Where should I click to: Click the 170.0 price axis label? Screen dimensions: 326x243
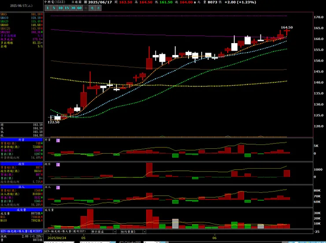coord(319,17)
